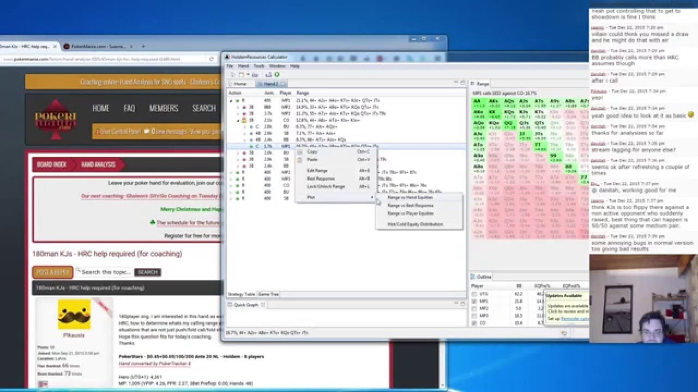Click the Copy icon in the context menu
The image size is (698, 392).
tap(299, 152)
